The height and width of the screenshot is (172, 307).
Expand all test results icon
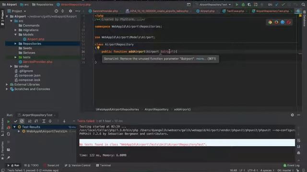(44, 121)
